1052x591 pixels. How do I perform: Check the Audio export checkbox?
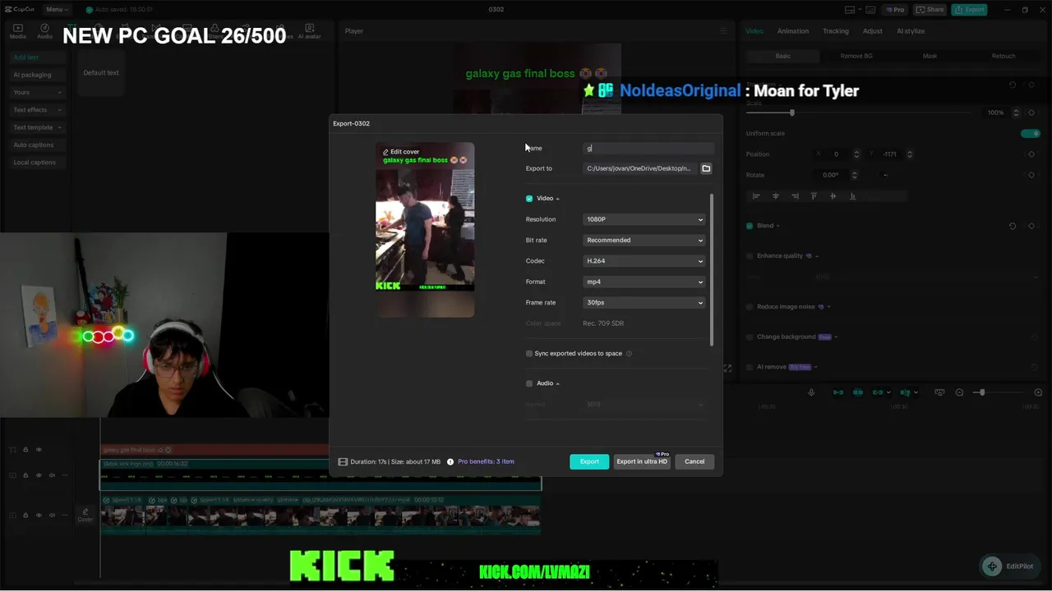click(529, 383)
